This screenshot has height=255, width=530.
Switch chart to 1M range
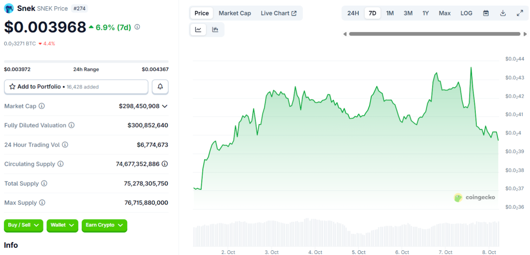[x=390, y=13]
